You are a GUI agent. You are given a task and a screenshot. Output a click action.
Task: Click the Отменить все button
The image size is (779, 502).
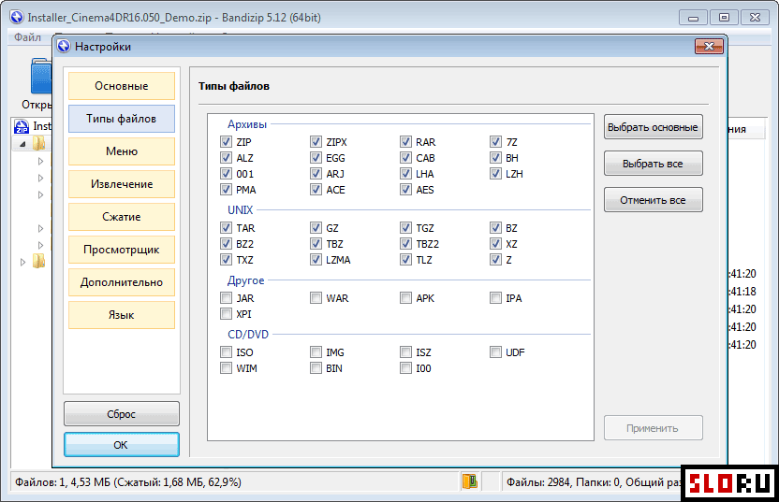(x=654, y=200)
